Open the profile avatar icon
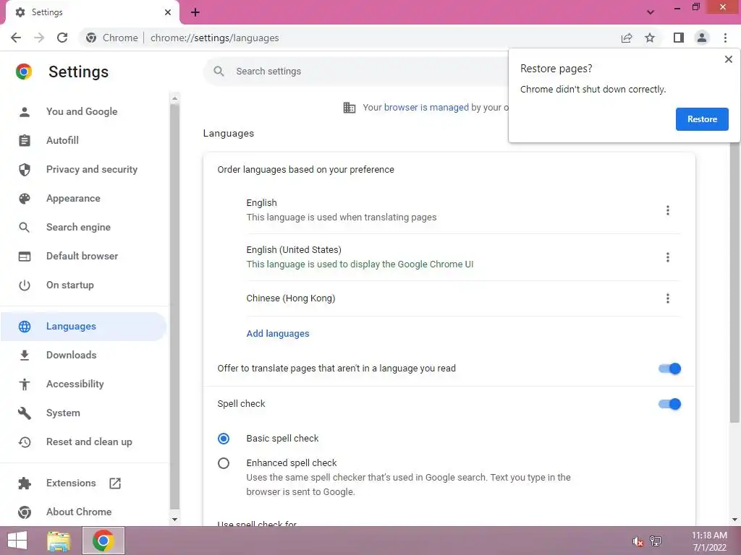Image resolution: width=741 pixels, height=555 pixels. click(702, 38)
